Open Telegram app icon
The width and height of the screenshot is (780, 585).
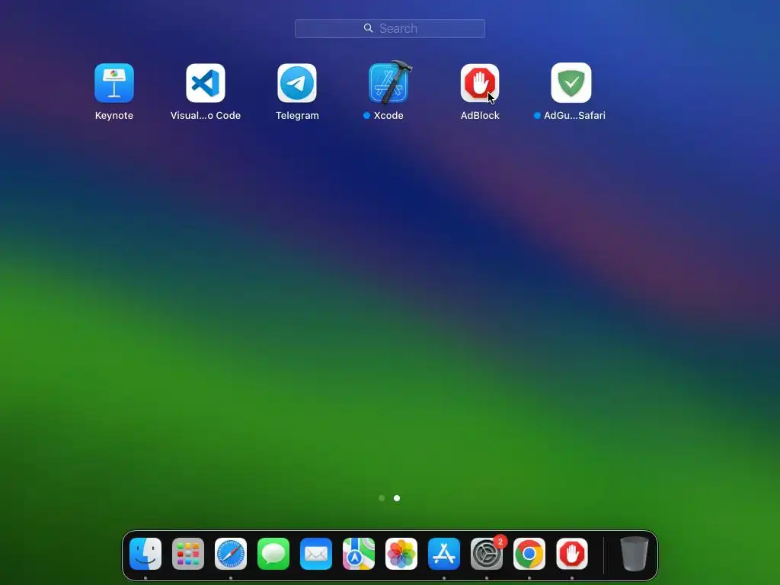click(x=297, y=82)
